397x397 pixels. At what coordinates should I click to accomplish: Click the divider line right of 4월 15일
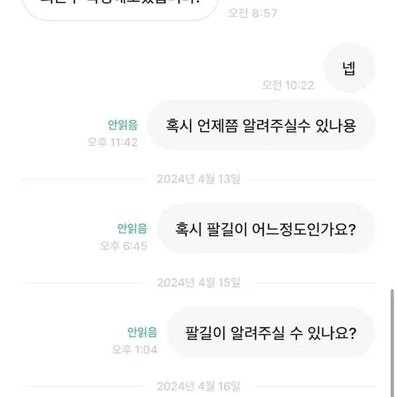pyautogui.click(x=313, y=283)
